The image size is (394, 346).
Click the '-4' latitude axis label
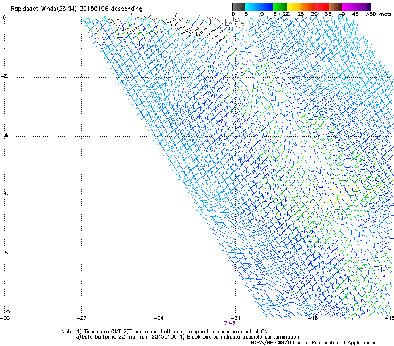[4, 135]
